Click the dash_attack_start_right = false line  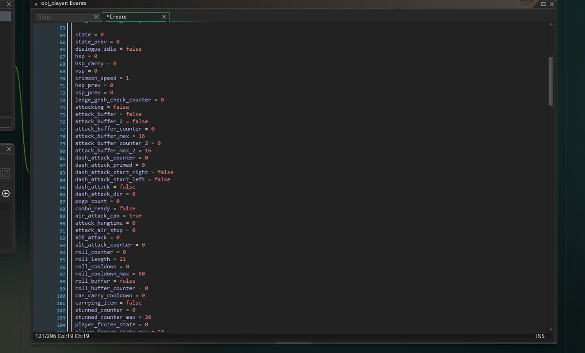click(x=124, y=172)
